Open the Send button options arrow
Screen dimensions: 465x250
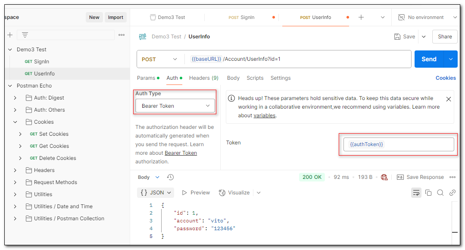coord(451,59)
